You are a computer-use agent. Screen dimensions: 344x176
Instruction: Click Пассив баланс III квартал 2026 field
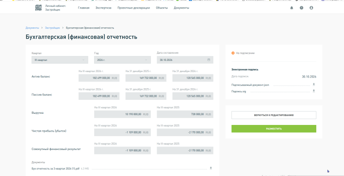99,96
